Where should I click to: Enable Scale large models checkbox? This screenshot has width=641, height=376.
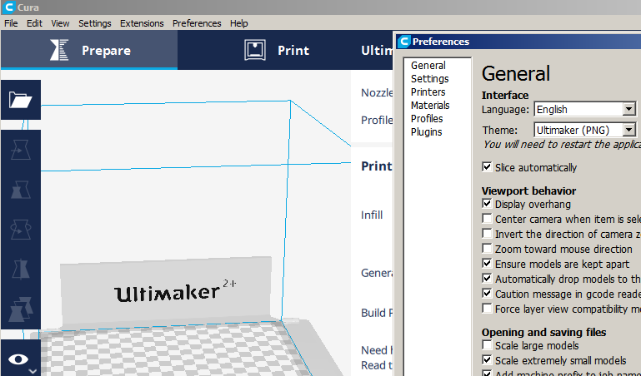point(487,345)
